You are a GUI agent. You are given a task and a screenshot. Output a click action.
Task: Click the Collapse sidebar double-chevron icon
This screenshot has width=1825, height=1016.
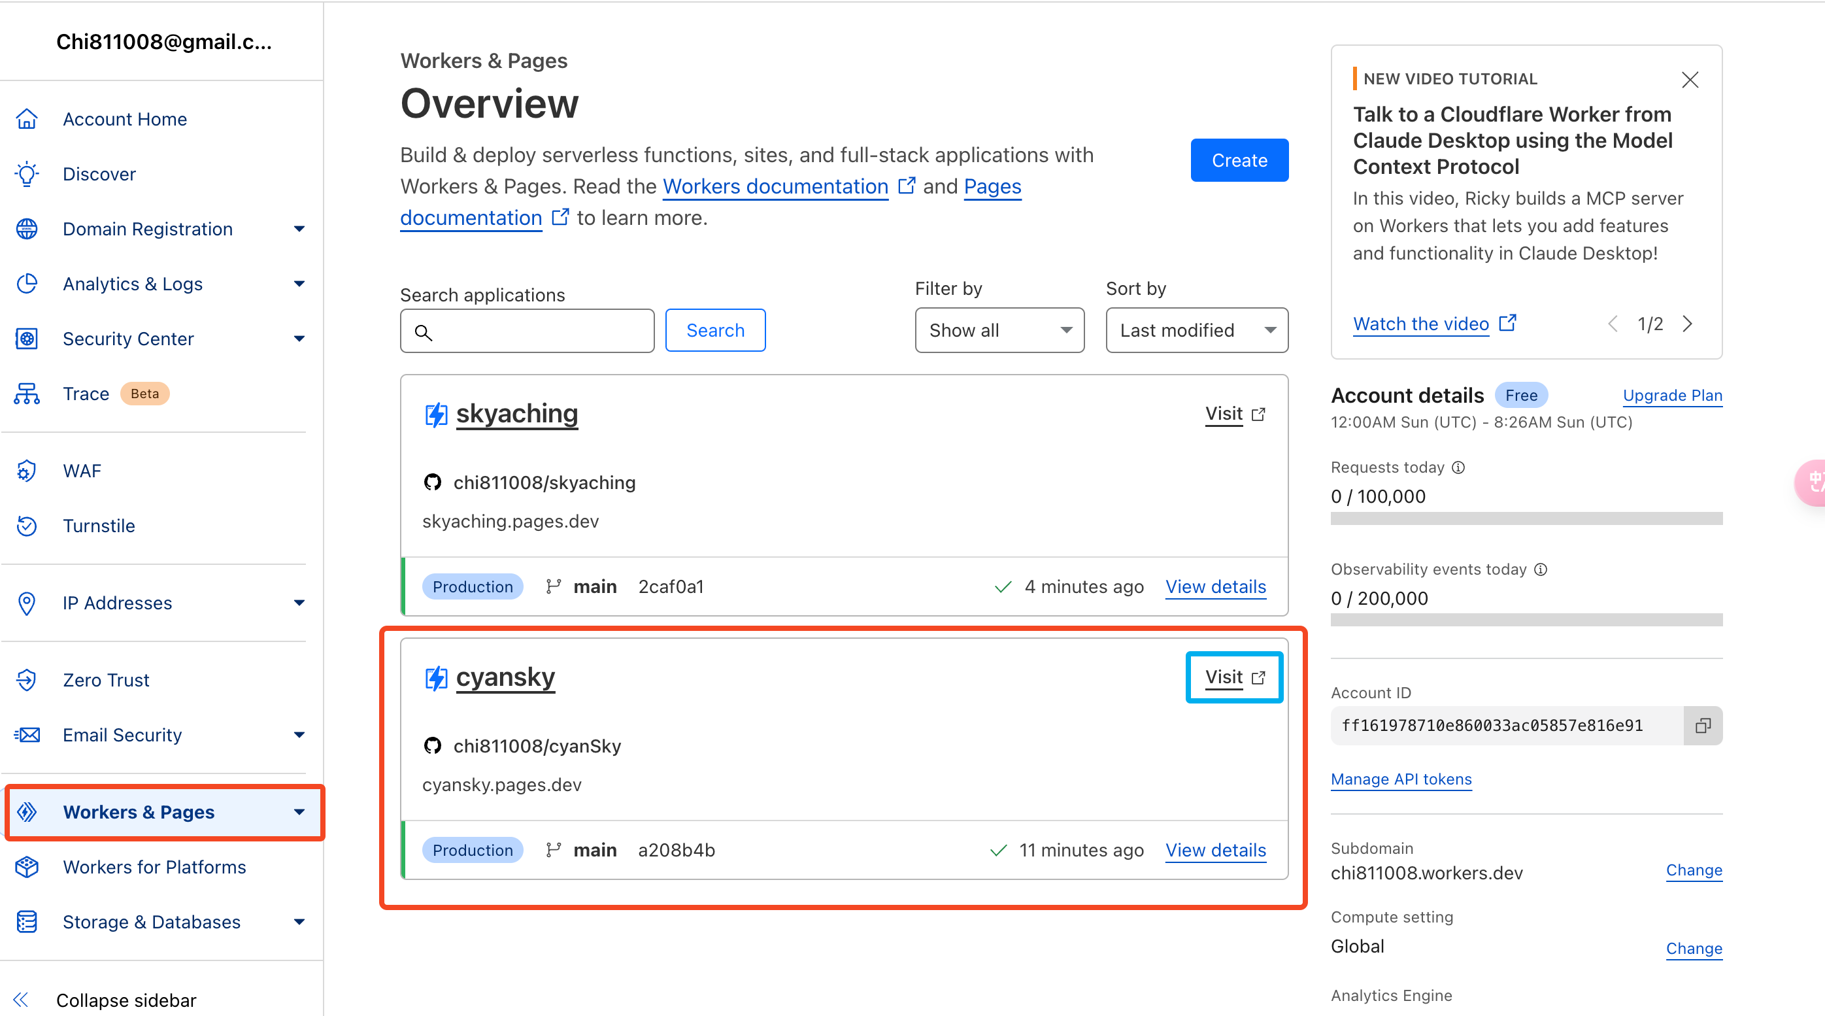(x=22, y=1000)
